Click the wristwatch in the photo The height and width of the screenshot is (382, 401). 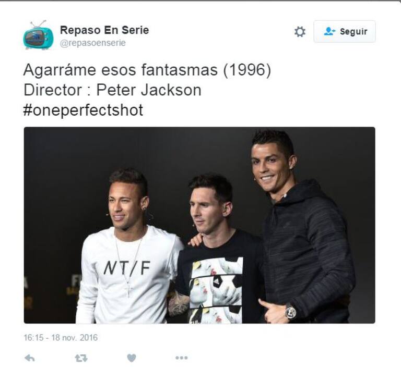290,312
